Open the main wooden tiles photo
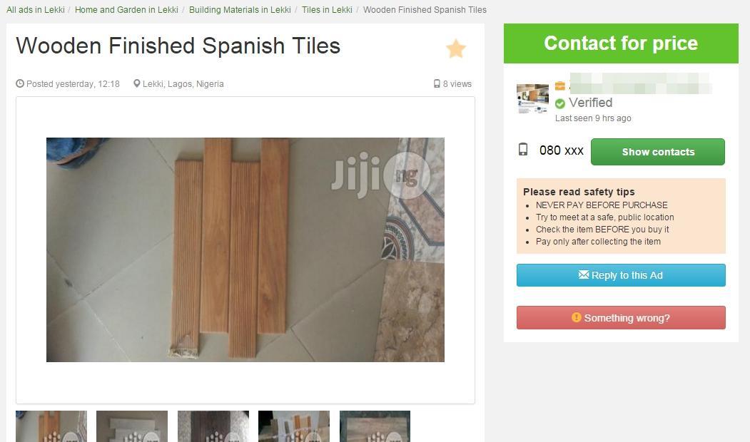This screenshot has width=750, height=442. pyautogui.click(x=245, y=250)
